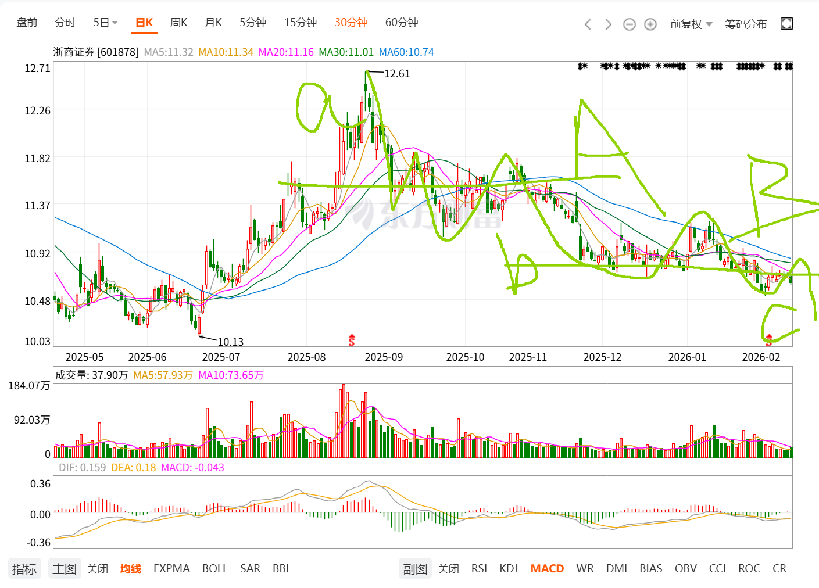Click the DIF: 0.159 value

pos(83,468)
